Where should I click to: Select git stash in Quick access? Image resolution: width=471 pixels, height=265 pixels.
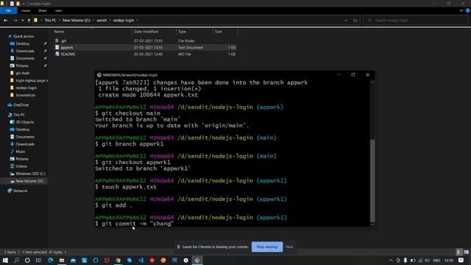click(x=23, y=73)
